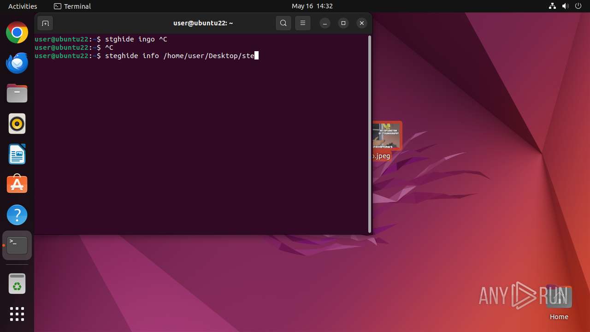Screen dimensions: 590x332
Task: Close the terminal window
Action: pos(362,23)
